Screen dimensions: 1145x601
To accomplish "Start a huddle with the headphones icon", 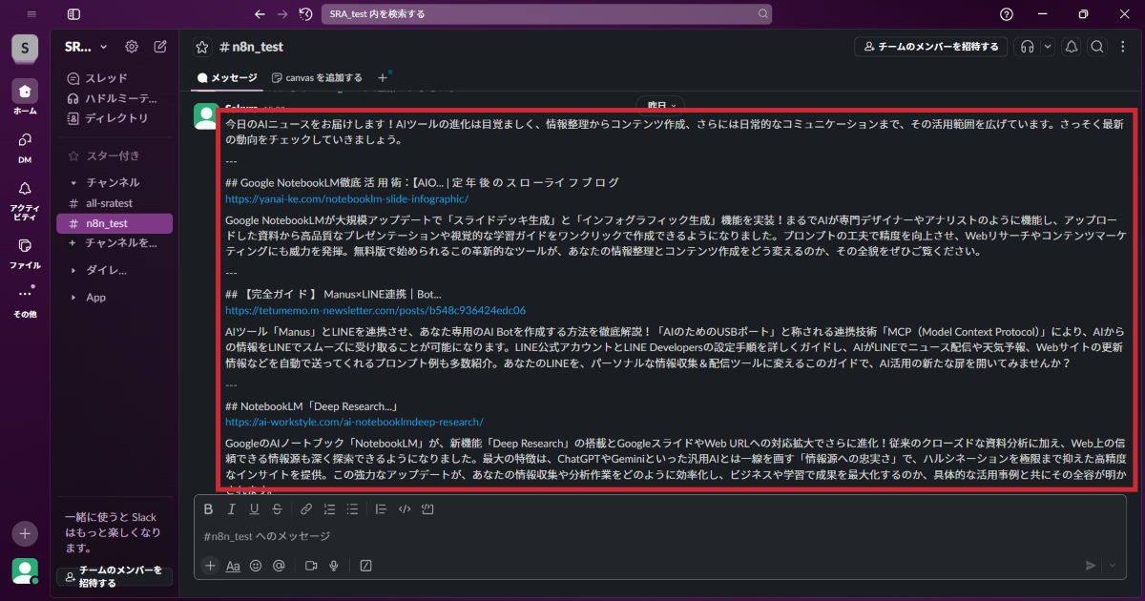I will pos(1028,47).
